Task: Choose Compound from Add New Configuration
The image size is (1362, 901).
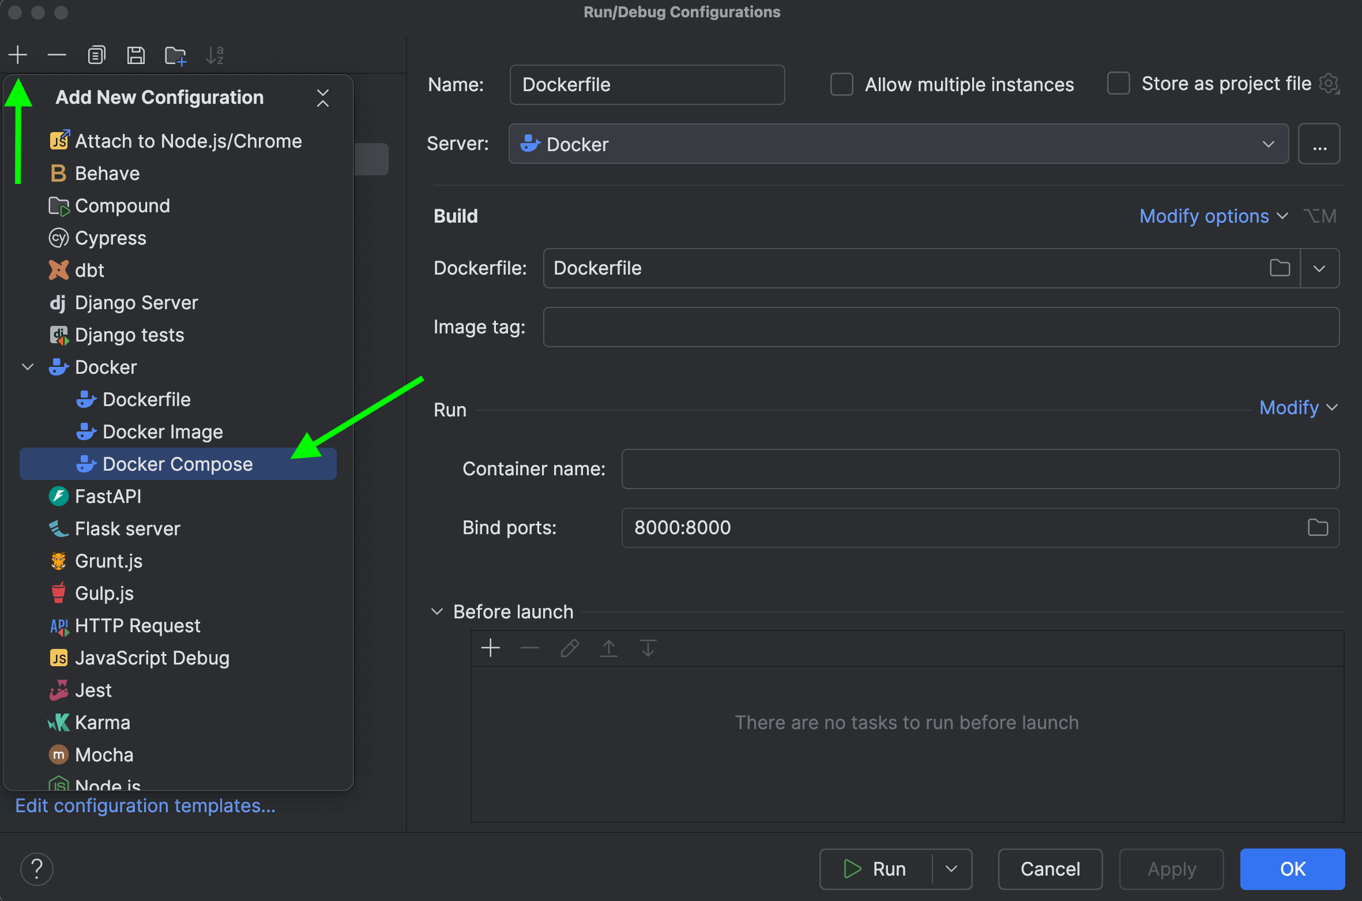Action: coord(122,205)
